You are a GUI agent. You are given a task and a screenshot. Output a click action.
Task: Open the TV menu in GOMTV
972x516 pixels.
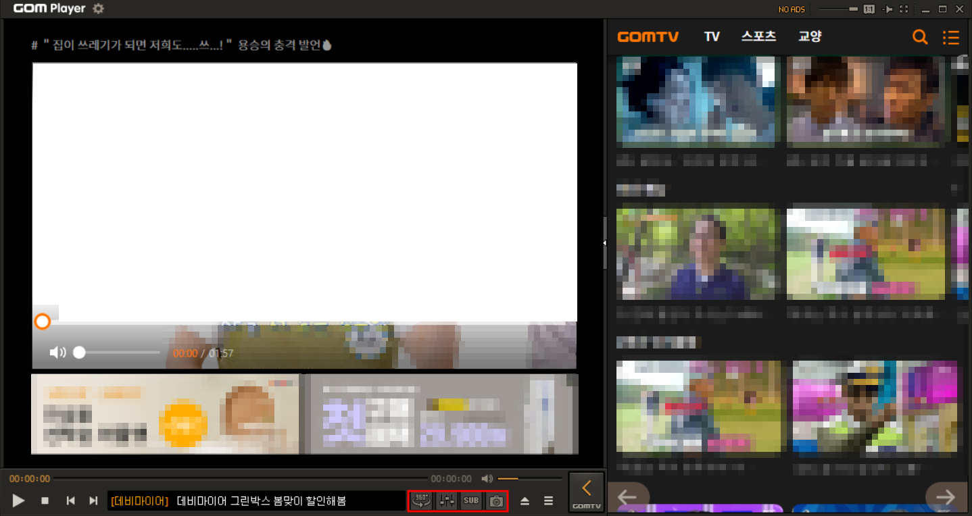point(711,36)
